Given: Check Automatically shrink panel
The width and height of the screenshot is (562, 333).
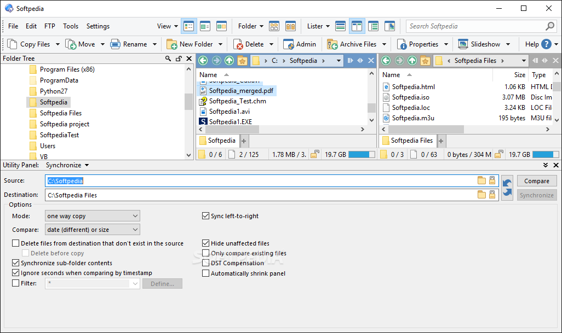Looking at the screenshot, I should (x=206, y=273).
